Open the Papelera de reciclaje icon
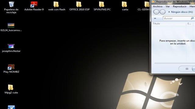 [11, 7]
